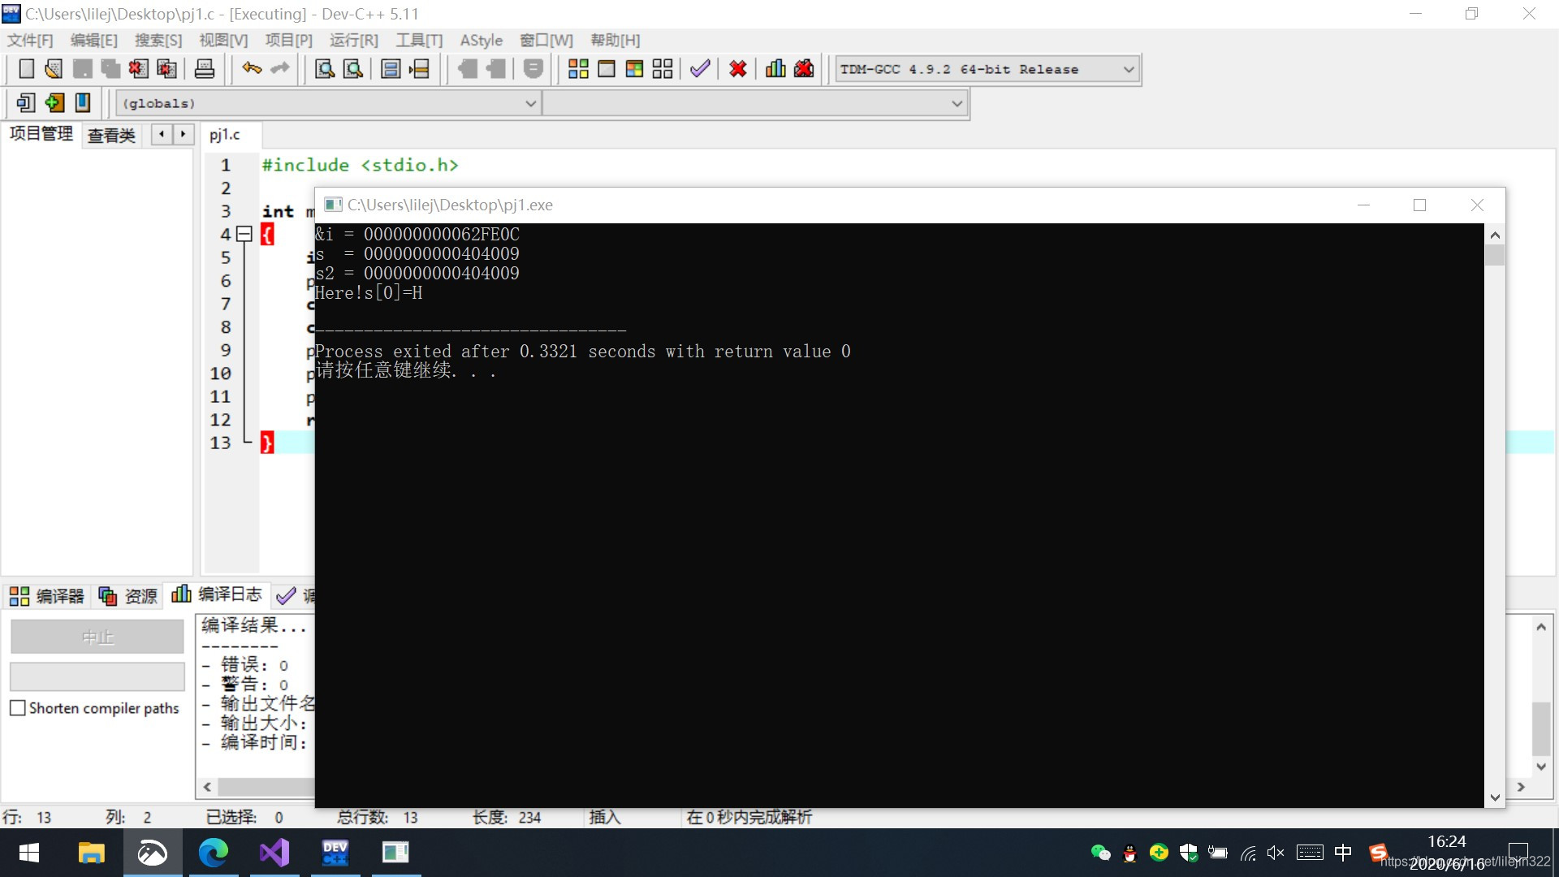
Task: Open the 文件[F] menu
Action: tap(30, 41)
